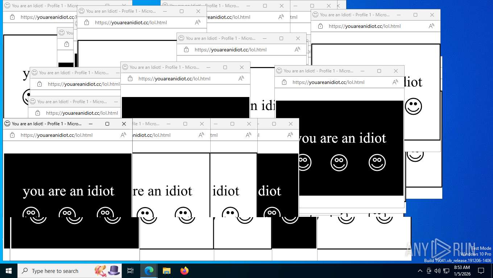Click lock icon in center window with black banner
This screenshot has width=493, height=278.
[x=130, y=79]
